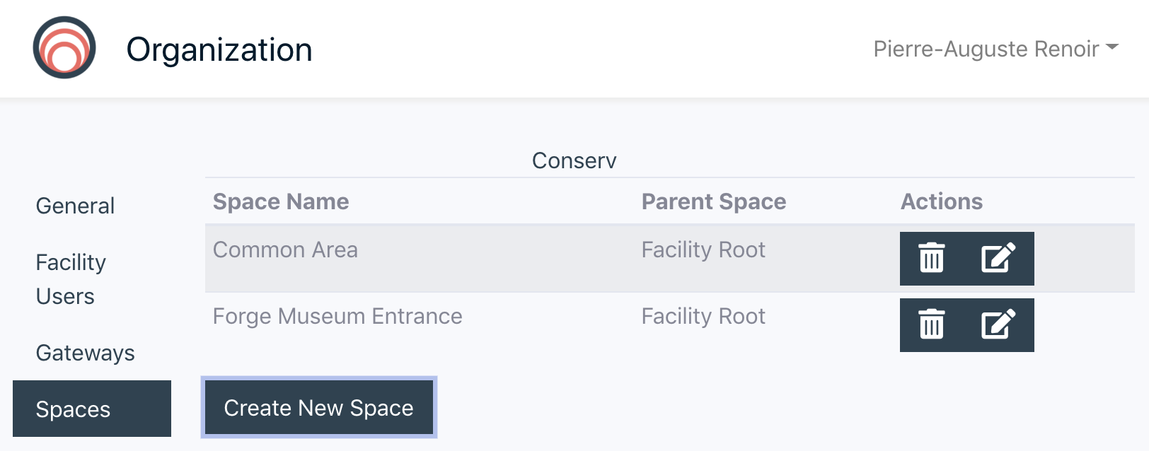Open the General settings section
The width and height of the screenshot is (1149, 451).
point(75,206)
